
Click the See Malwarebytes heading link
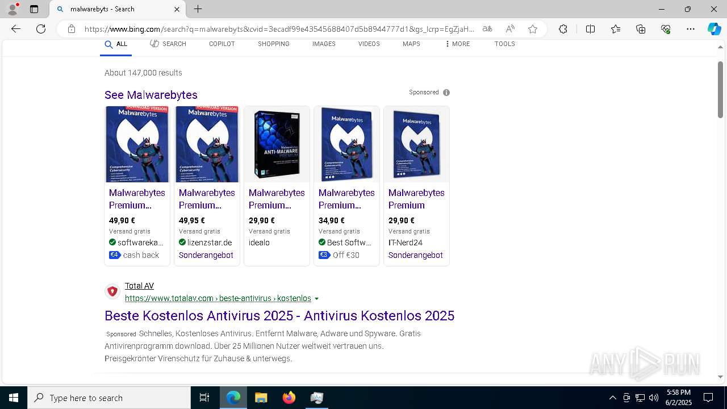[151, 95]
